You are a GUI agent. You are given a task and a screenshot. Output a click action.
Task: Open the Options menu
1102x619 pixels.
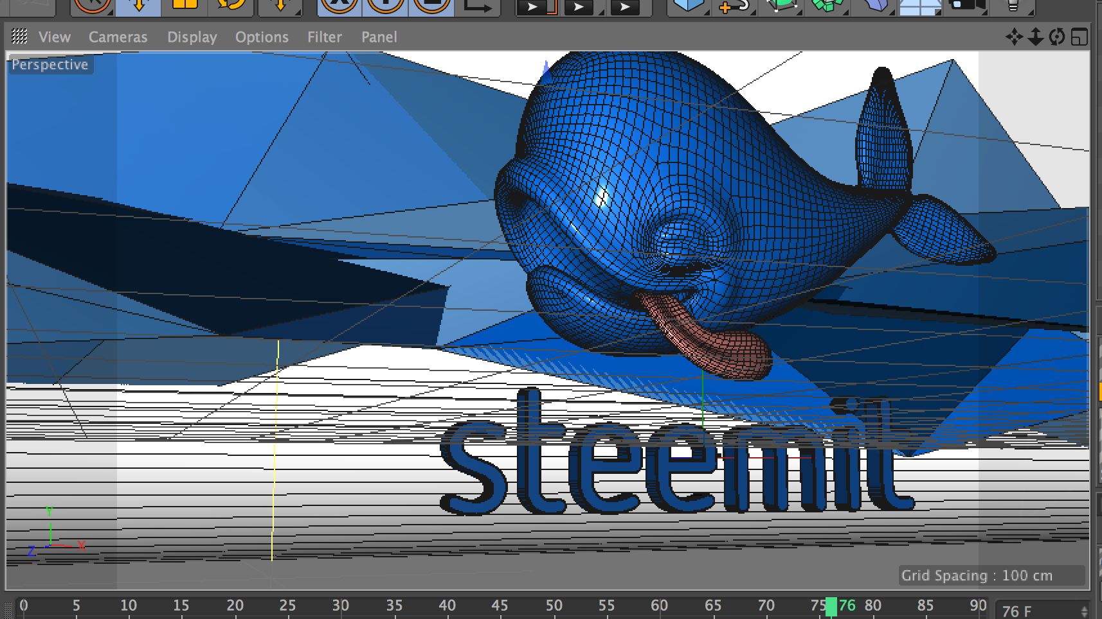[262, 37]
